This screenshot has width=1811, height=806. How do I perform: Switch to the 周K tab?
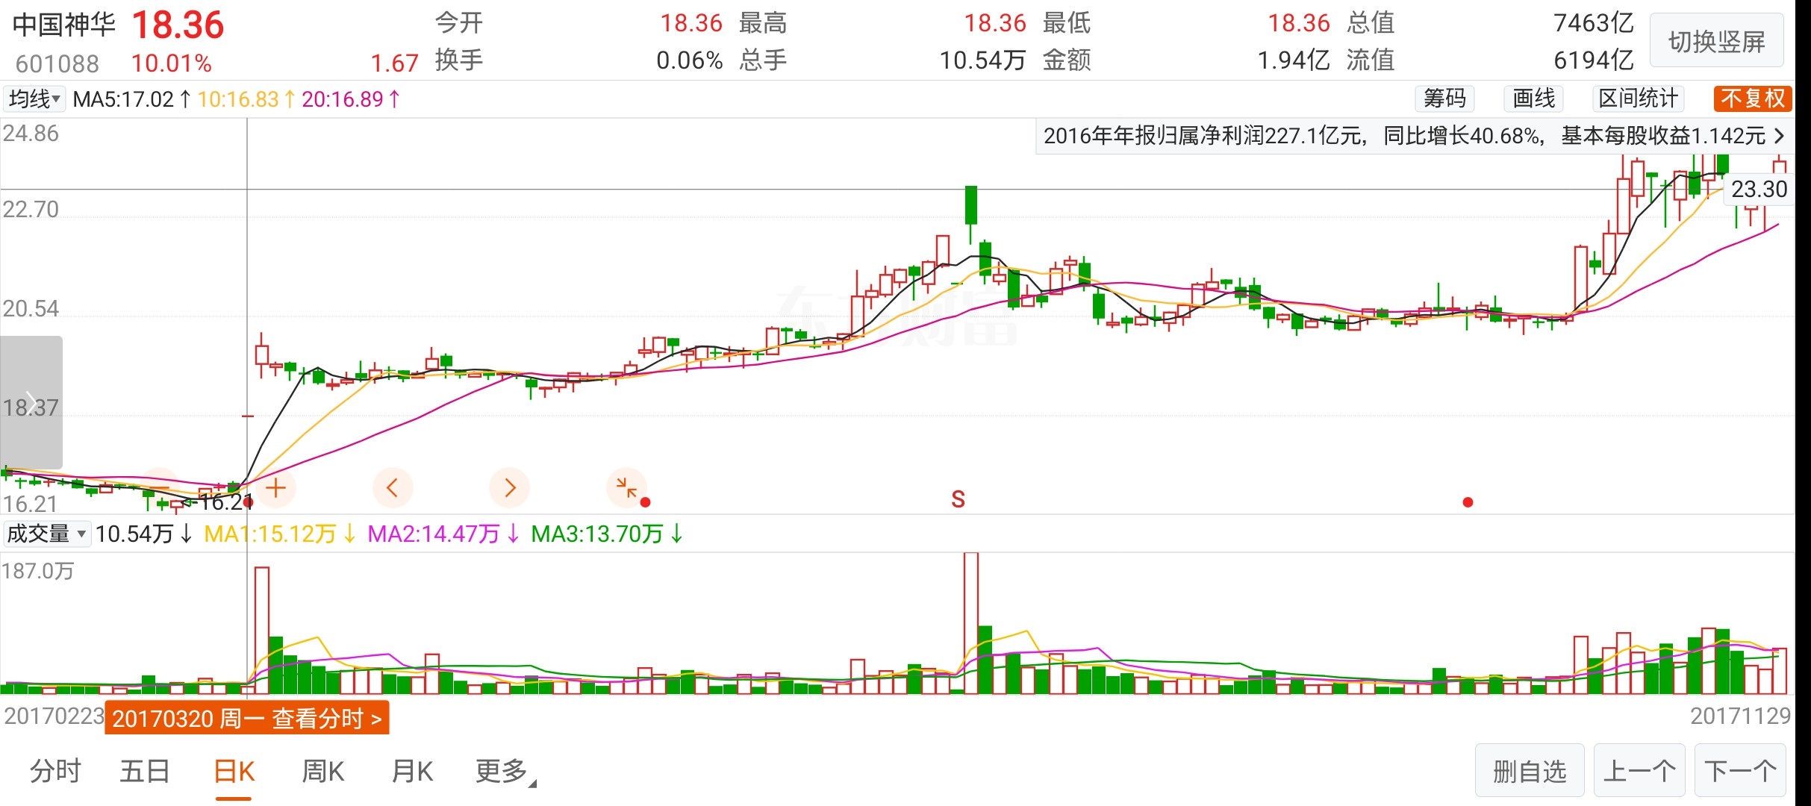pos(323,771)
